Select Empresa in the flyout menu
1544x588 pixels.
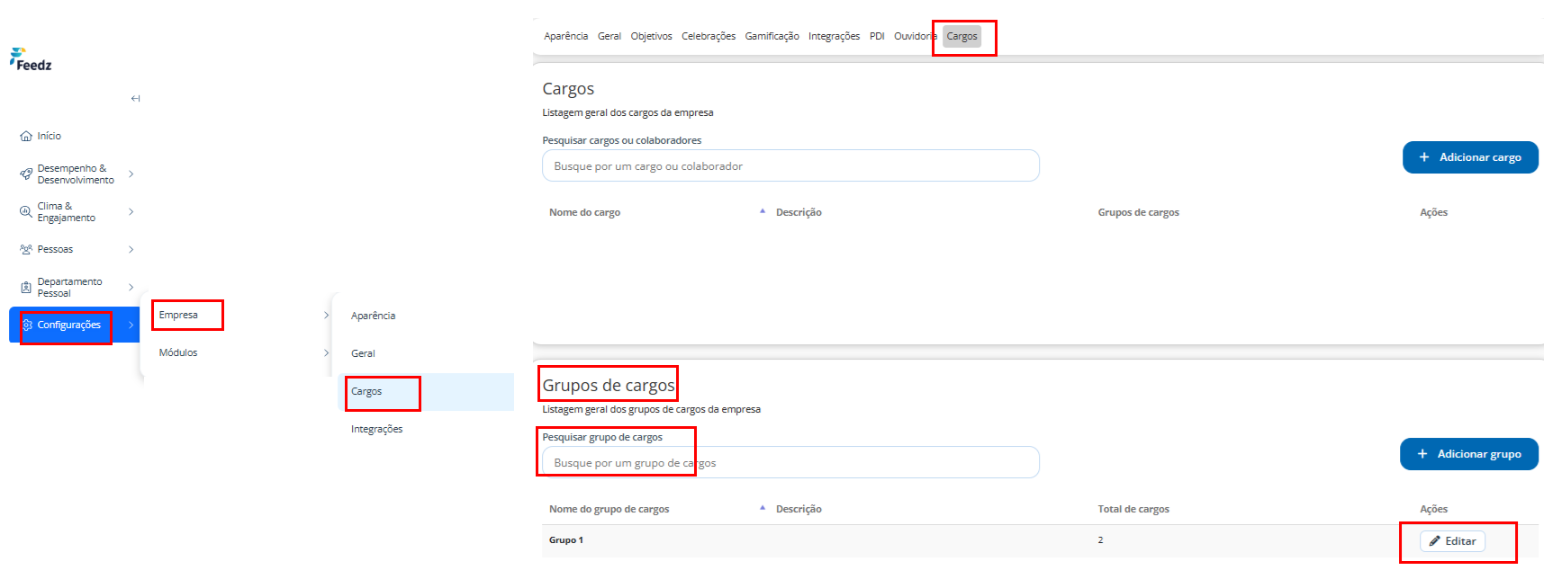coord(178,315)
